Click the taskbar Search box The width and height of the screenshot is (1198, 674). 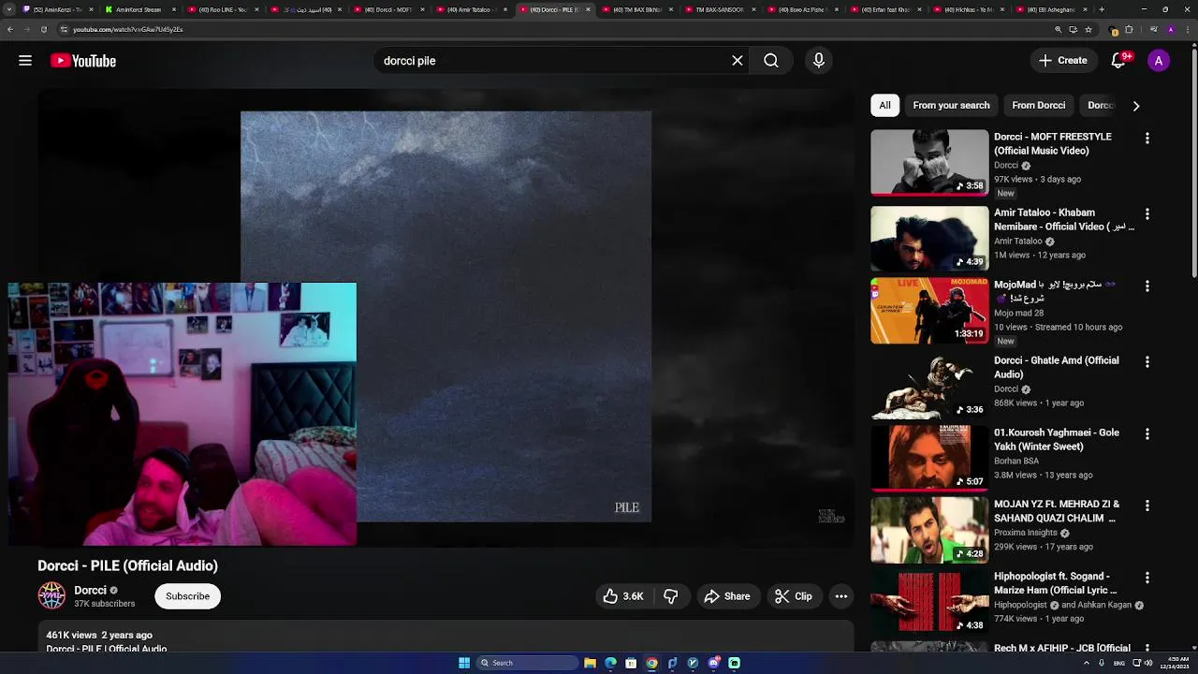pos(526,663)
